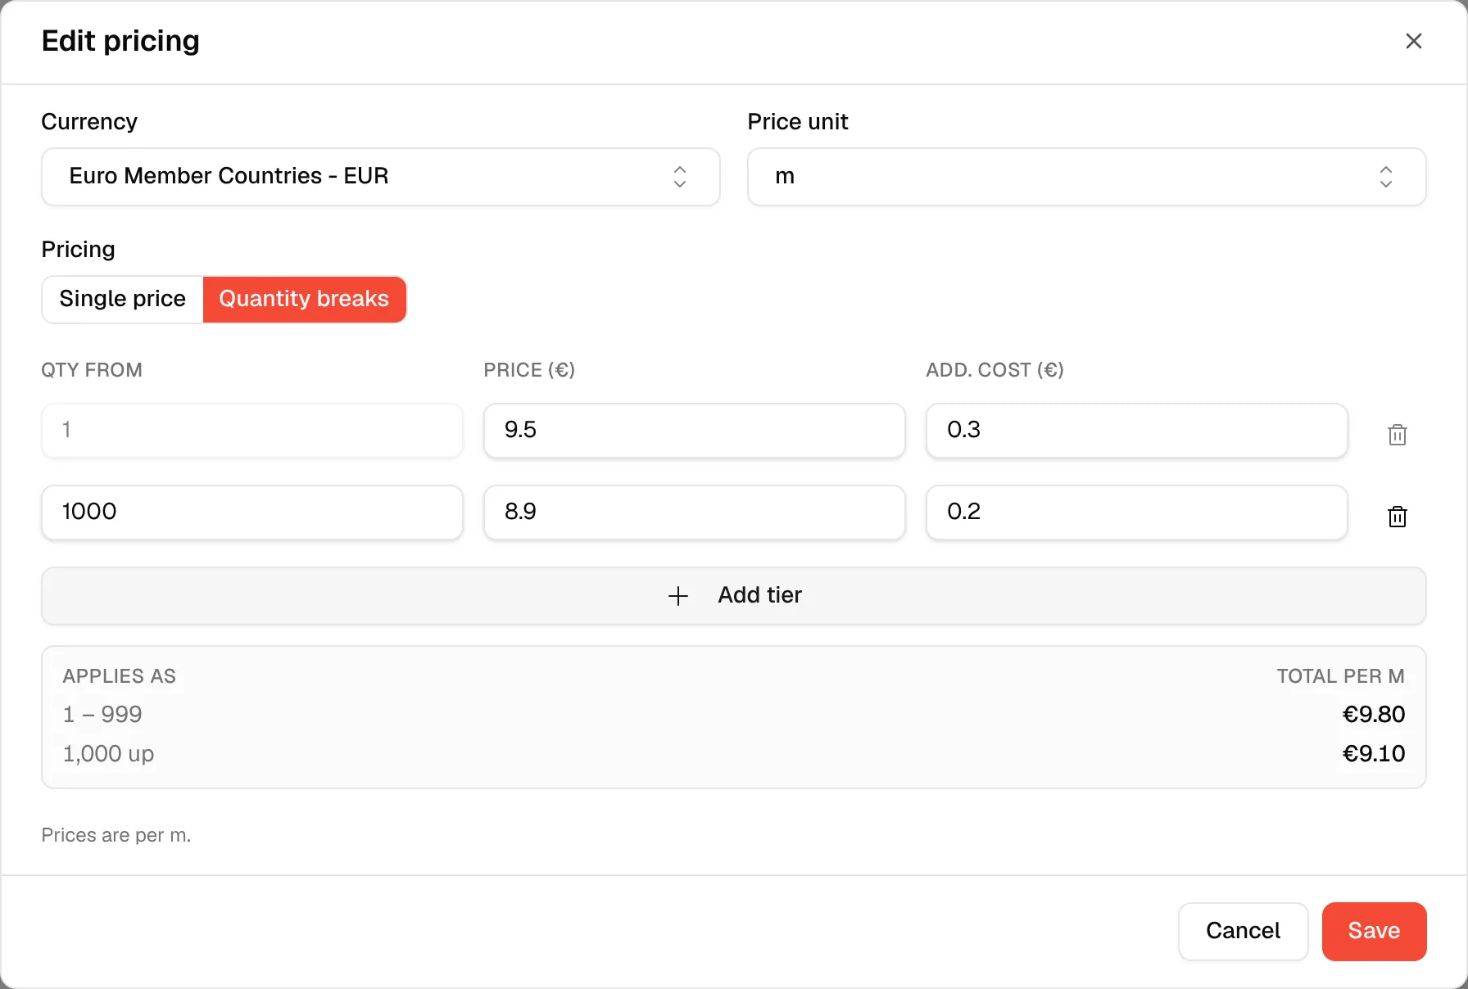Open the Currency dropdown
Screen dimensions: 1468x989
click(381, 177)
